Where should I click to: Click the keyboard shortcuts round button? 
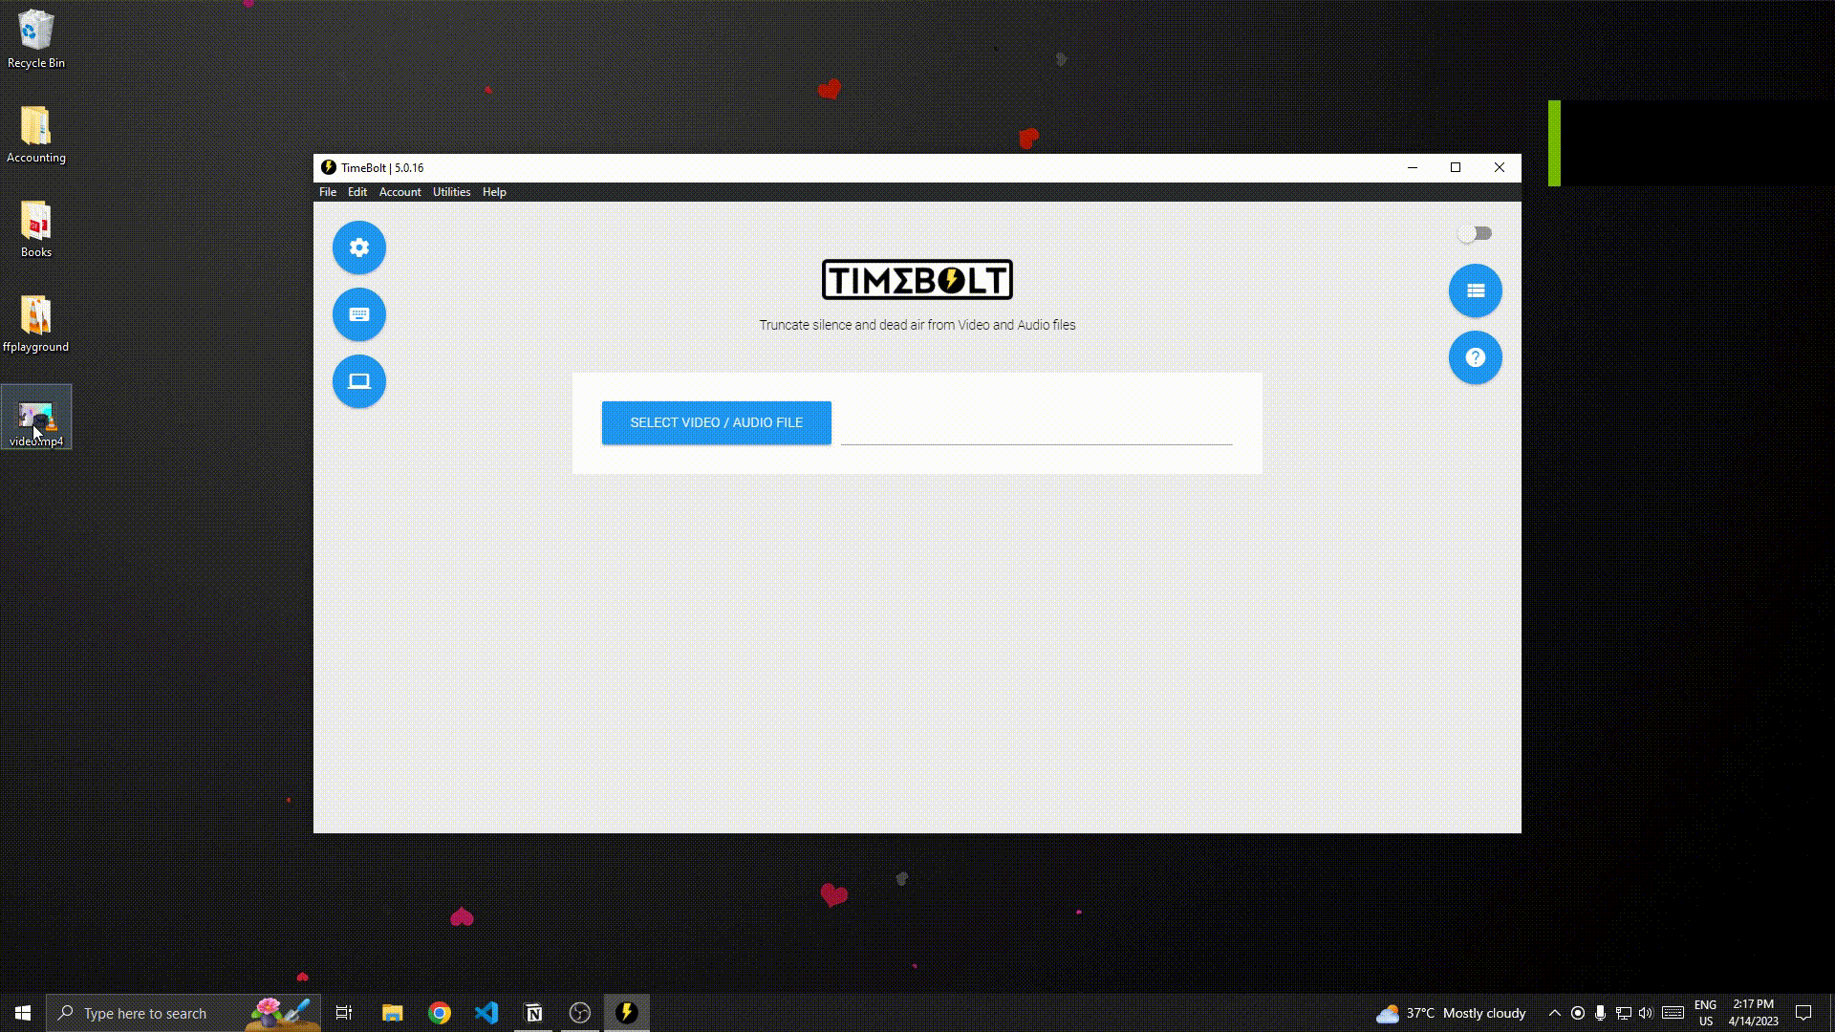(358, 314)
